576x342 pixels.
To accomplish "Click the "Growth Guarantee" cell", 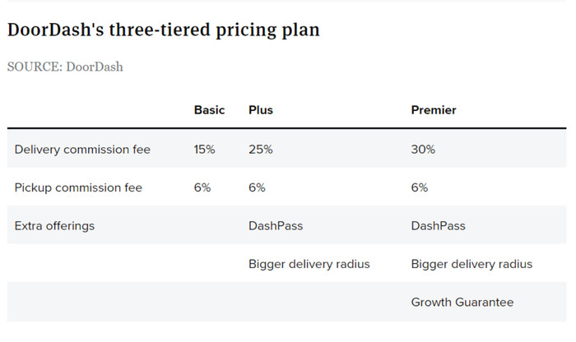I will (x=462, y=303).
